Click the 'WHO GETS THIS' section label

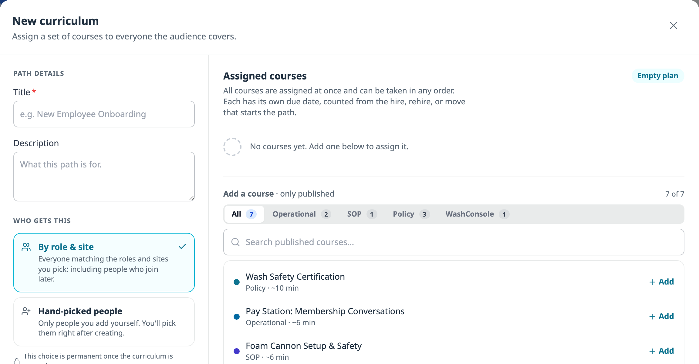pos(42,221)
